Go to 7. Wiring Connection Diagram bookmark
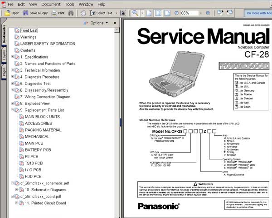Image resolution: width=272 pixels, height=218 pixels. (x=45, y=97)
